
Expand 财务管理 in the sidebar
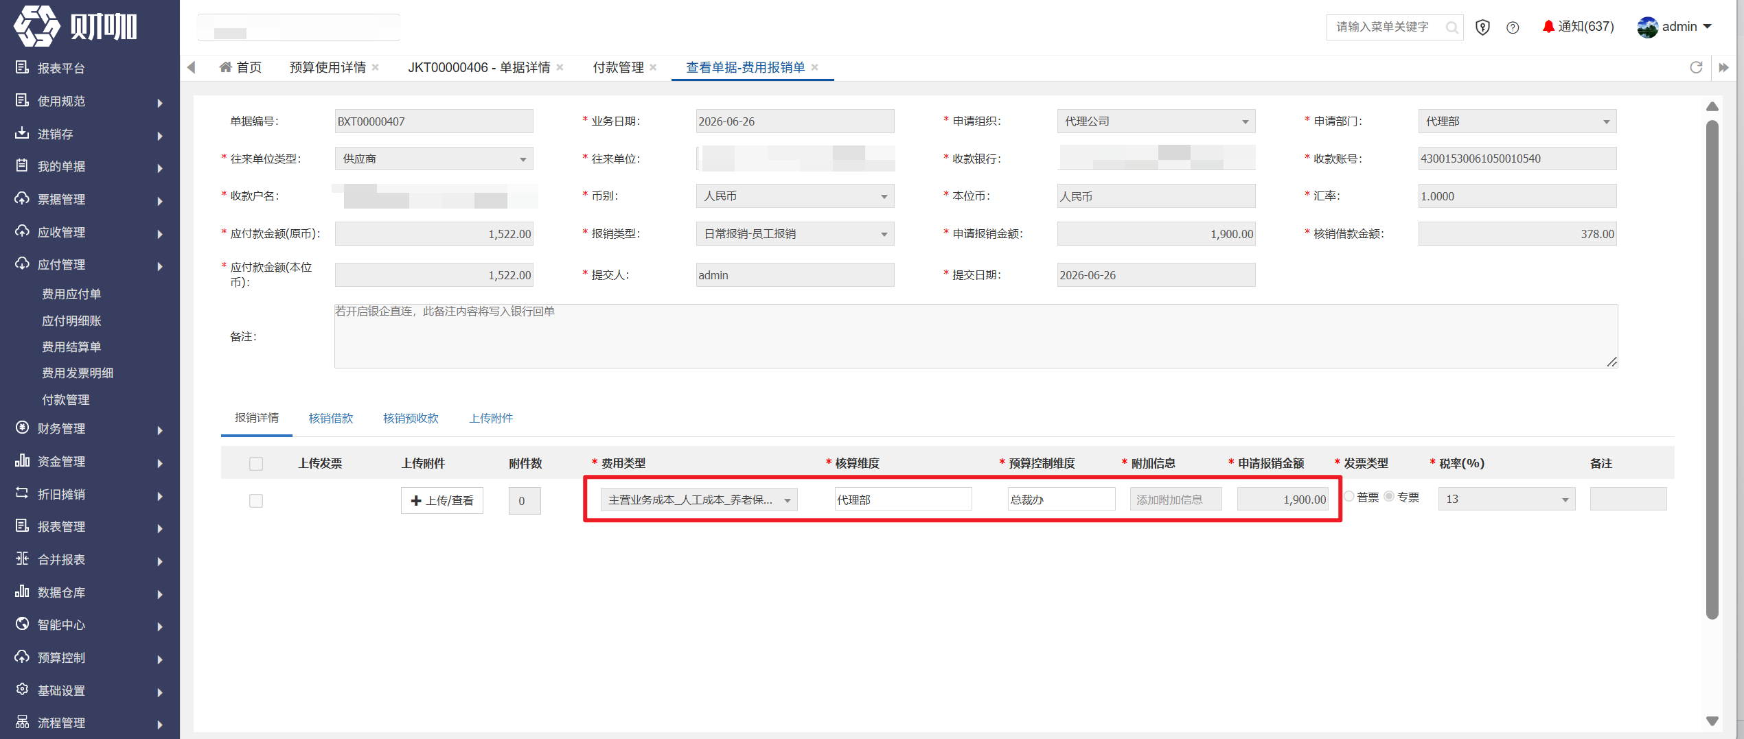coord(90,429)
